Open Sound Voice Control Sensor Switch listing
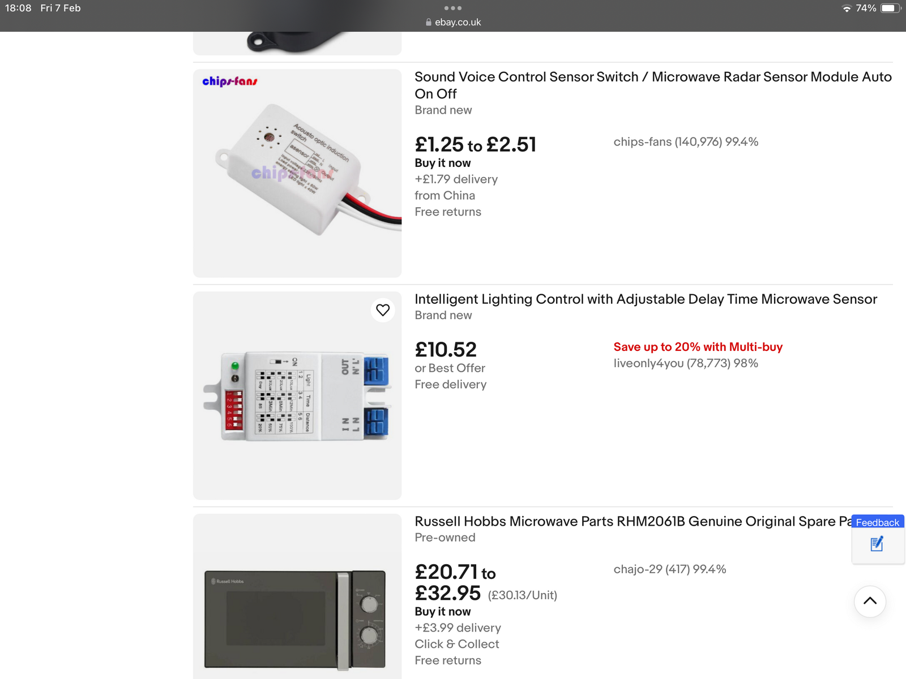906x679 pixels. (653, 85)
